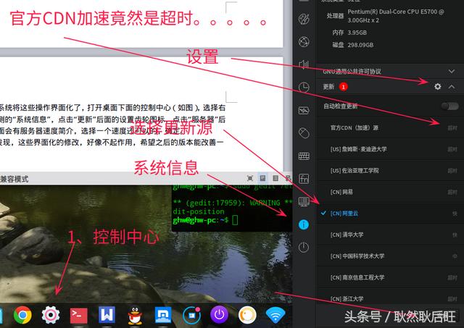
Task: Click the update settings gear icon
Action: (437, 86)
